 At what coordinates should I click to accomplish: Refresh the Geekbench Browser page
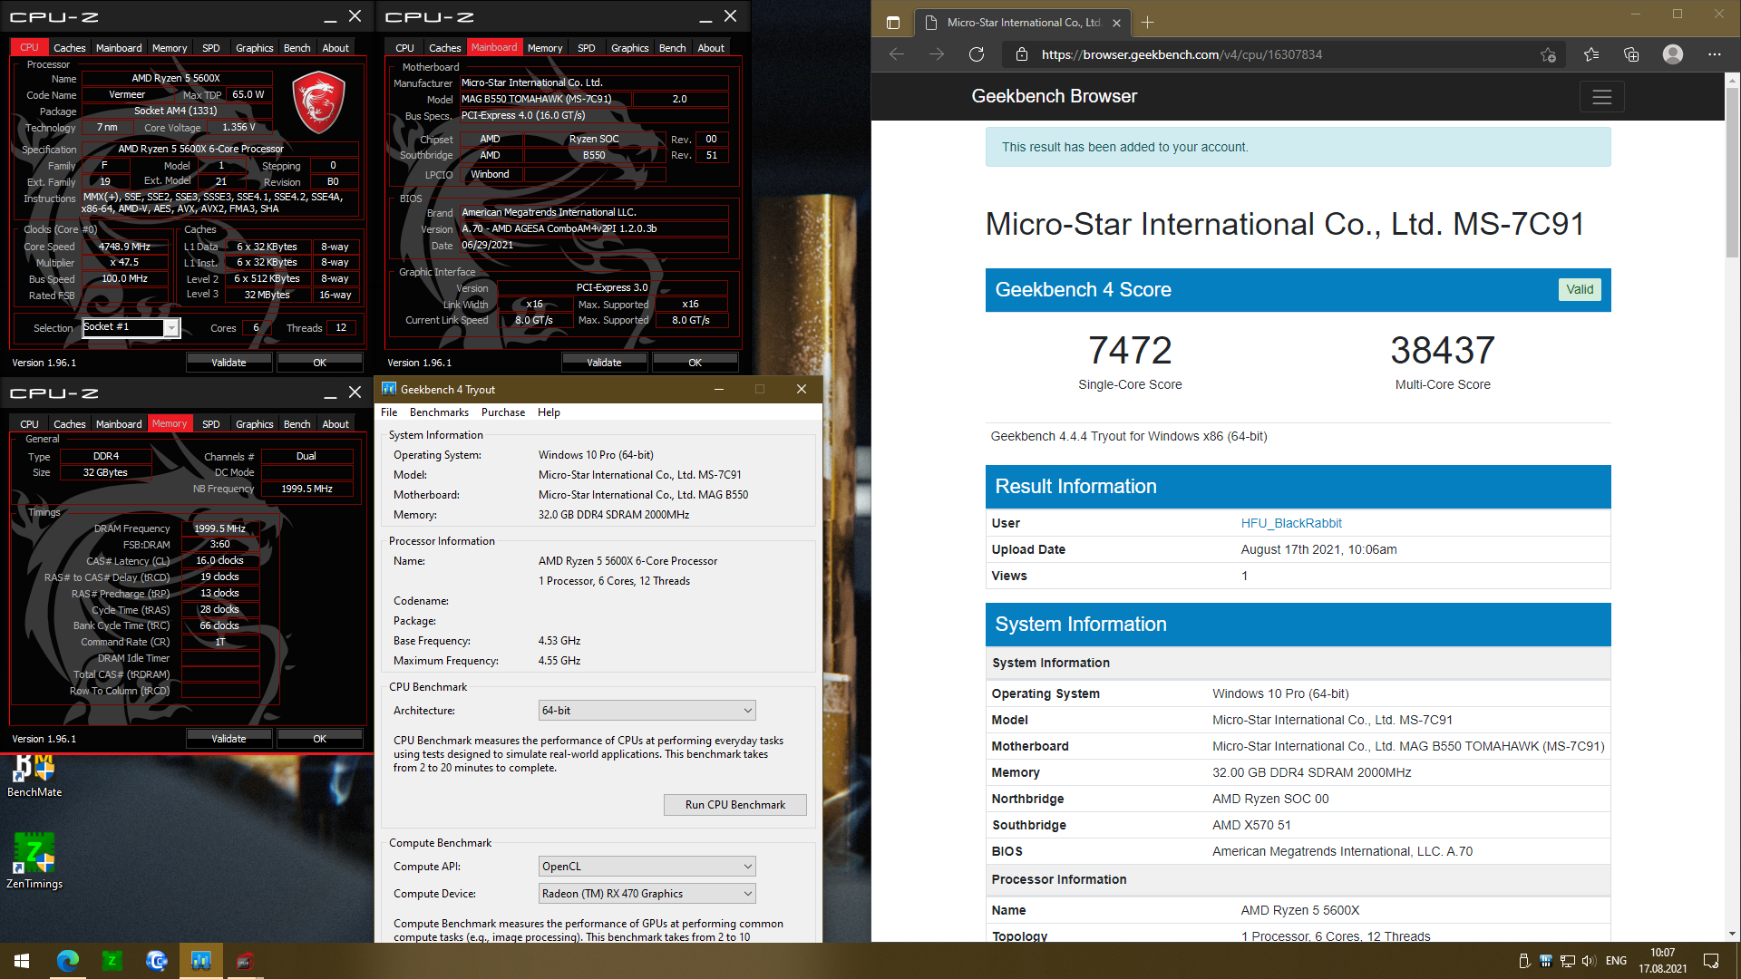tap(977, 54)
